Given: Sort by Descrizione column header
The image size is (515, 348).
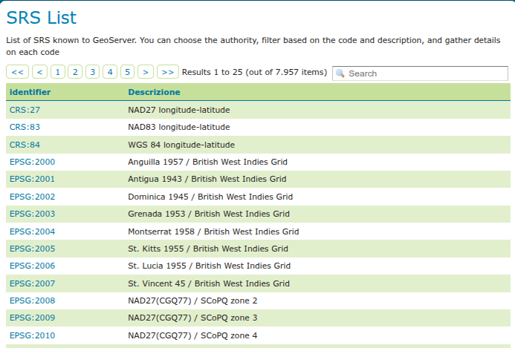Looking at the screenshot, I should (x=154, y=92).
